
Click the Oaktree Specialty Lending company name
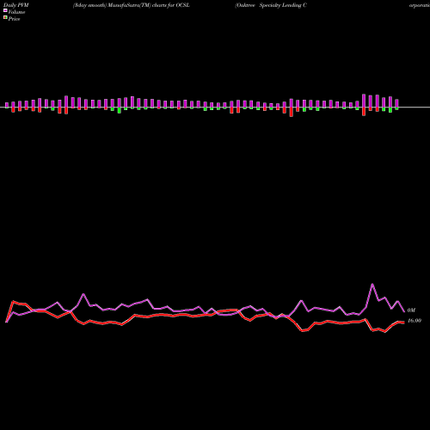[271, 5]
